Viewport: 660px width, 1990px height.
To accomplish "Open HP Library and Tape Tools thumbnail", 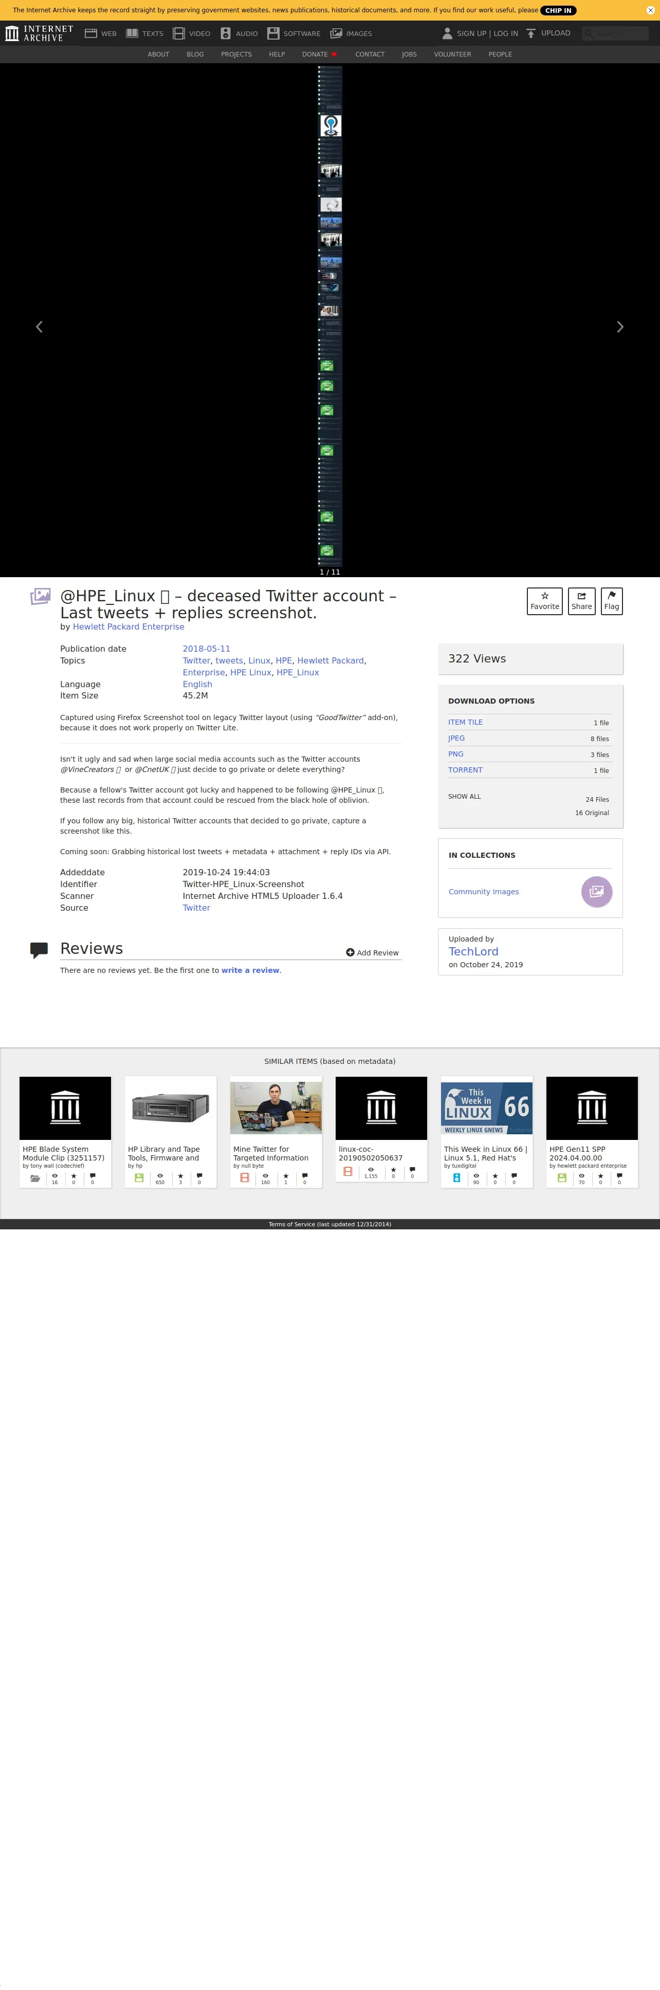I will pos(171,1108).
